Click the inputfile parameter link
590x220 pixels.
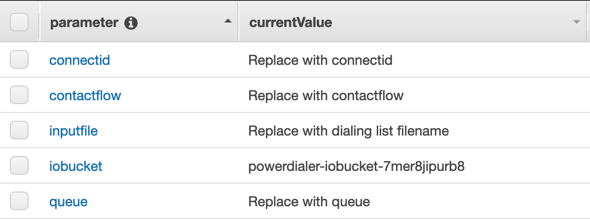pyautogui.click(x=74, y=131)
